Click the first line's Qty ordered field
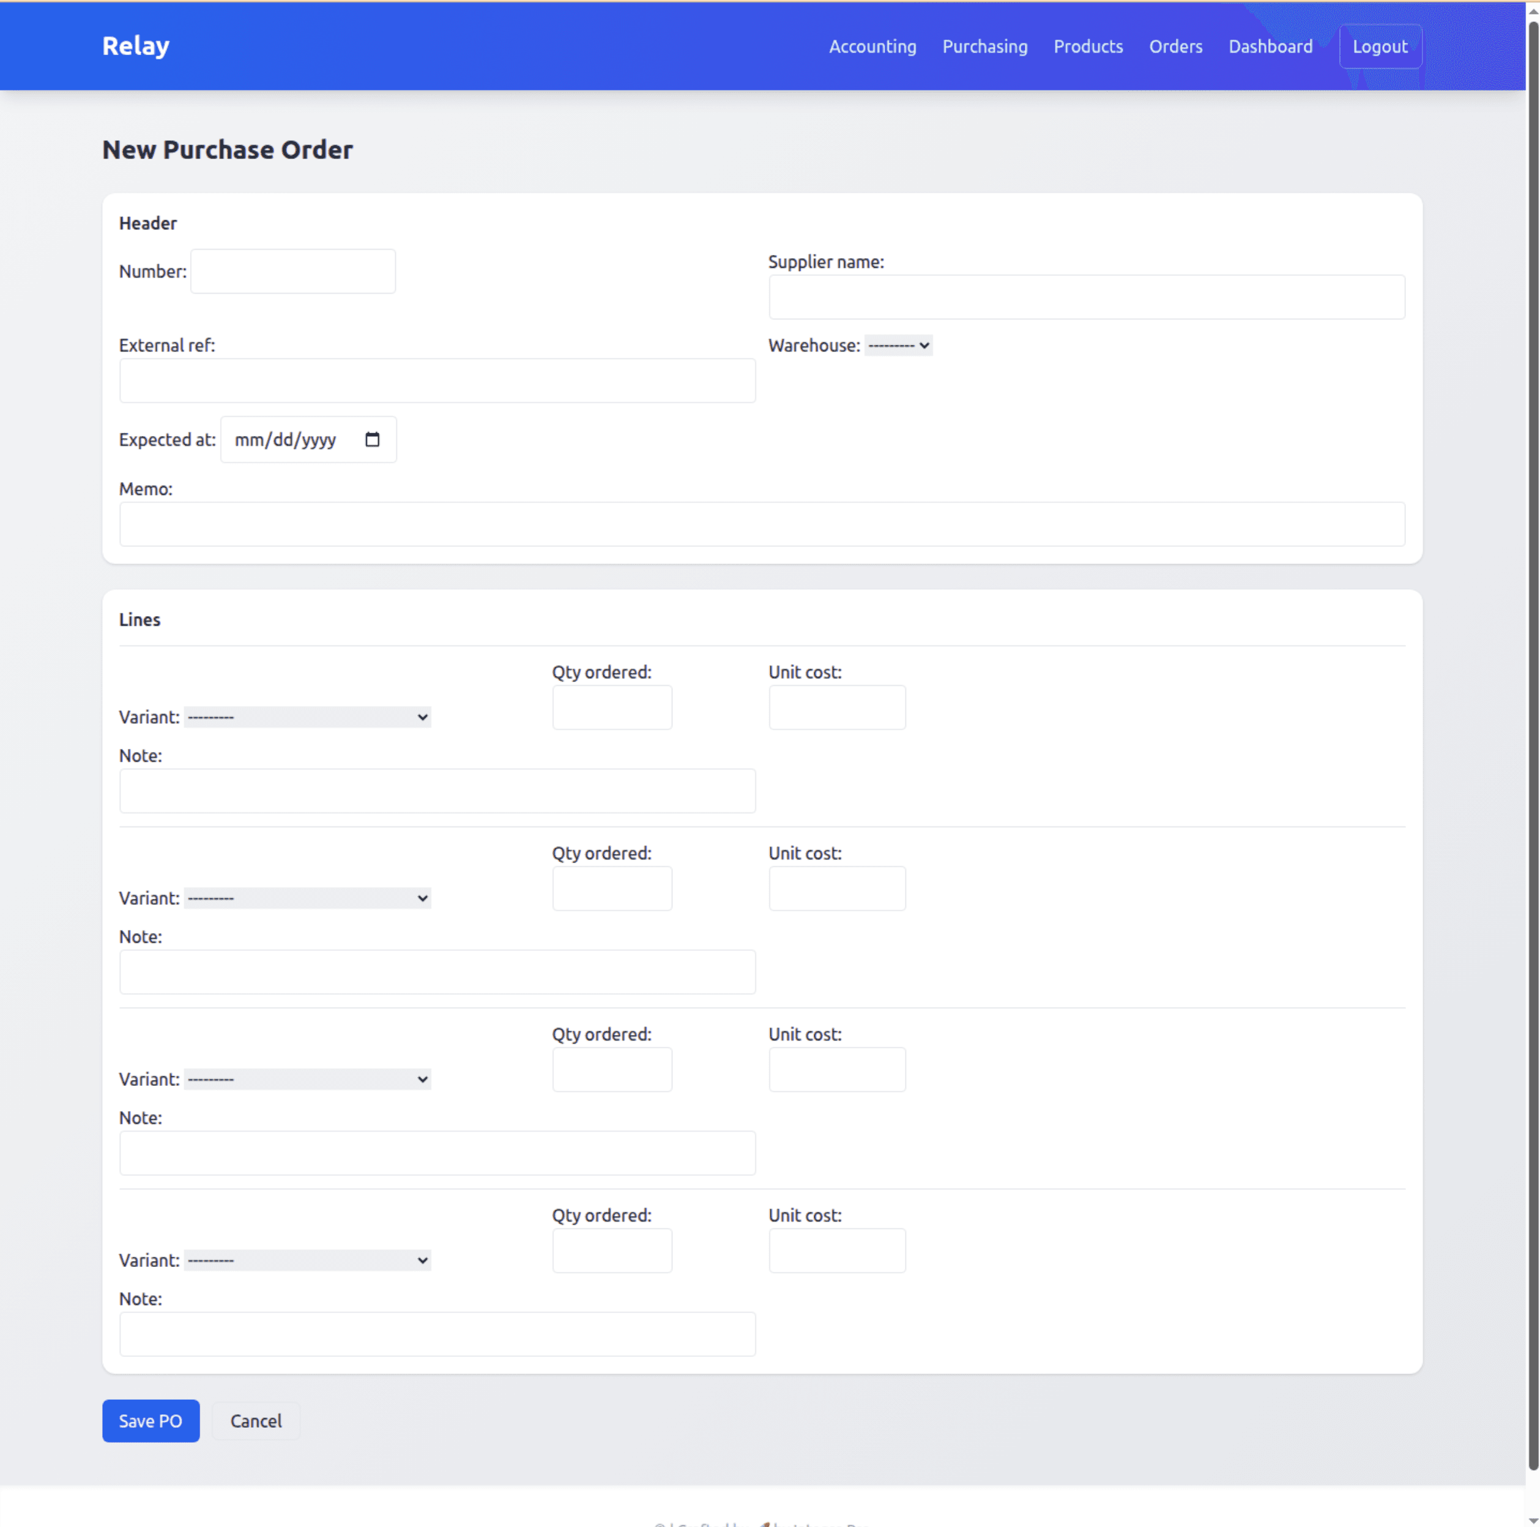The height and width of the screenshot is (1527, 1540). (x=611, y=707)
